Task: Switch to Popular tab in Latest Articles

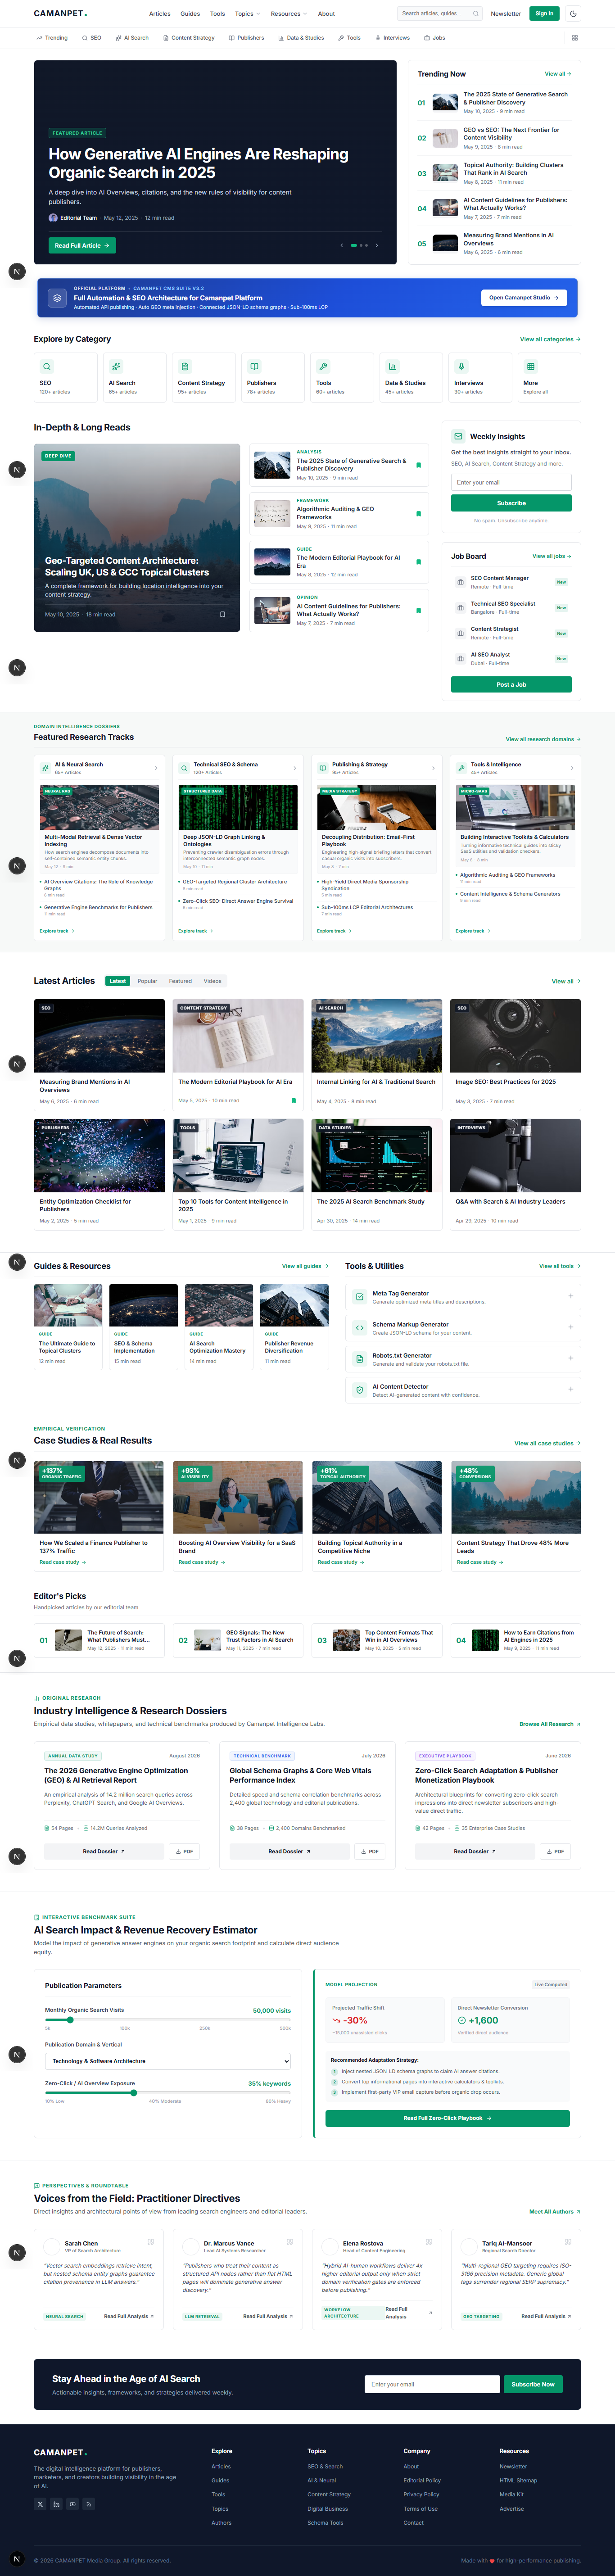Action: pos(147,981)
